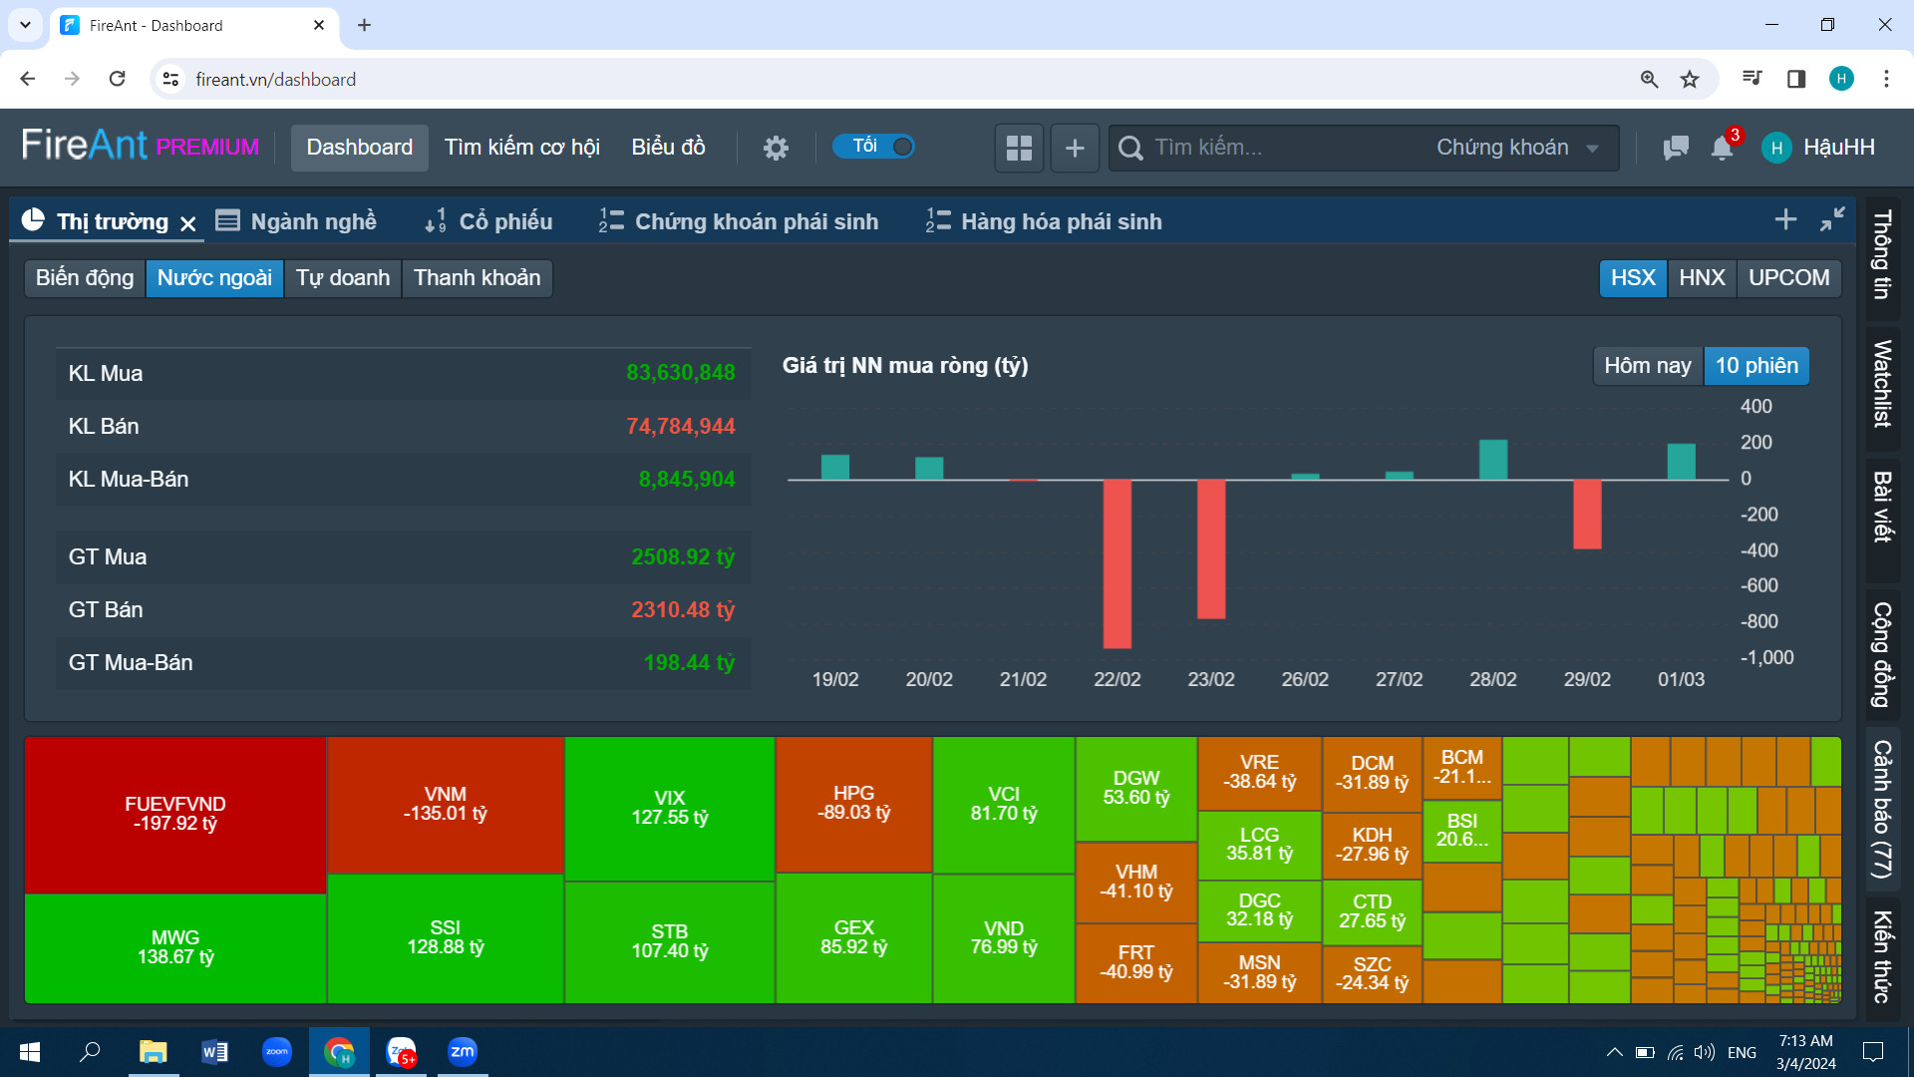Click the red FUEVFVND heatmap tile
The height and width of the screenshot is (1077, 1914).
[x=175, y=814]
